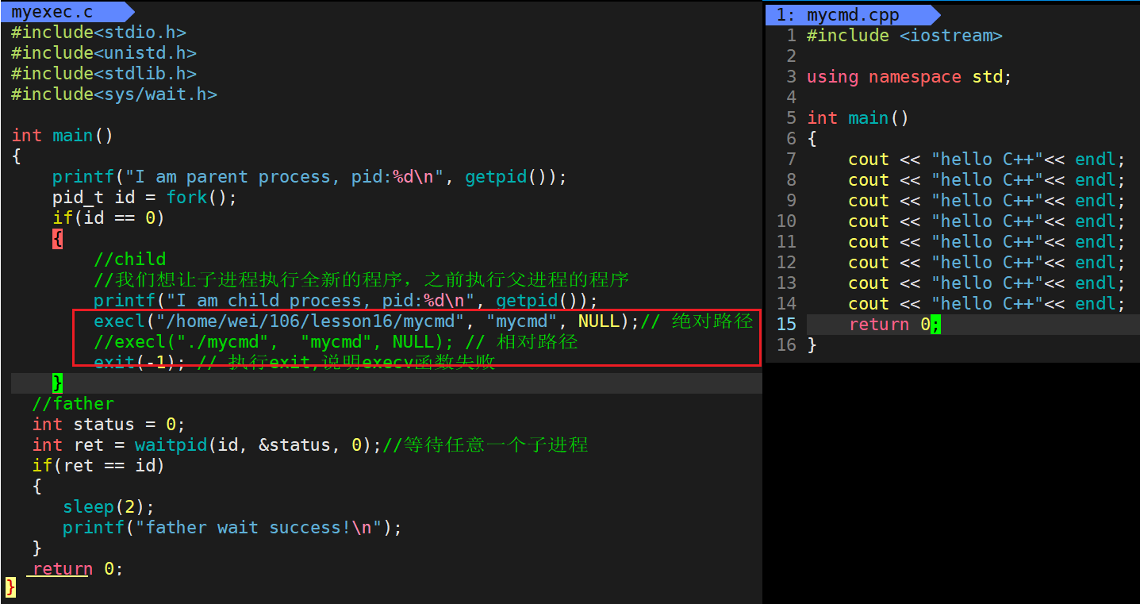Click the 'sleep(2);' line
The width and height of the screenshot is (1140, 604).
point(109,507)
